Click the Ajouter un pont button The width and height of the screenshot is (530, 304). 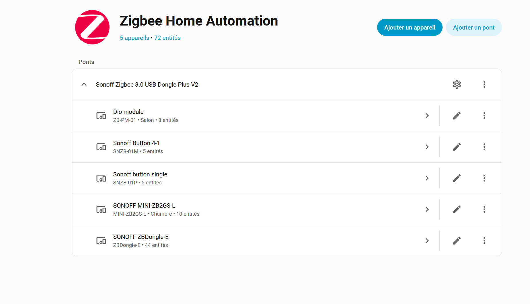pos(474,28)
